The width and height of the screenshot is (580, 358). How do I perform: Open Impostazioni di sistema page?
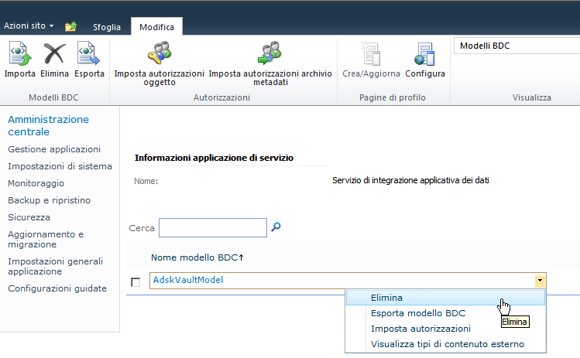(60, 166)
